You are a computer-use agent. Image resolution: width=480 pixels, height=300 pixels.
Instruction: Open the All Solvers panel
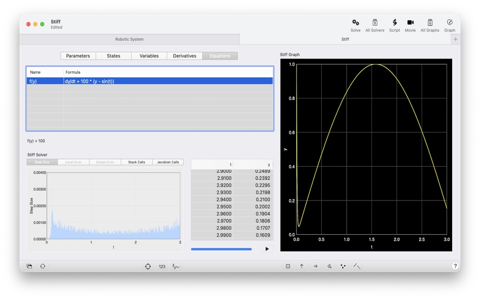(x=374, y=24)
